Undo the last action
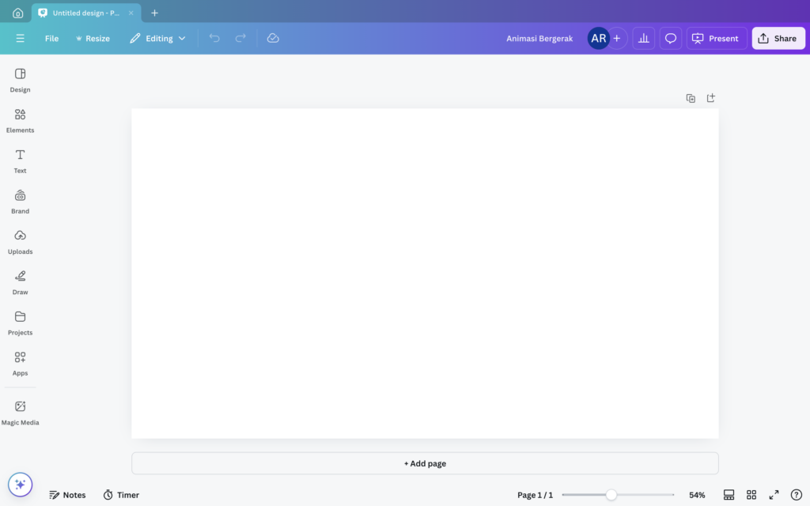The height and width of the screenshot is (506, 810). pyautogui.click(x=214, y=38)
